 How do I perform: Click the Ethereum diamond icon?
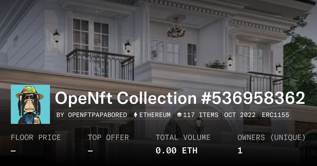[136, 115]
